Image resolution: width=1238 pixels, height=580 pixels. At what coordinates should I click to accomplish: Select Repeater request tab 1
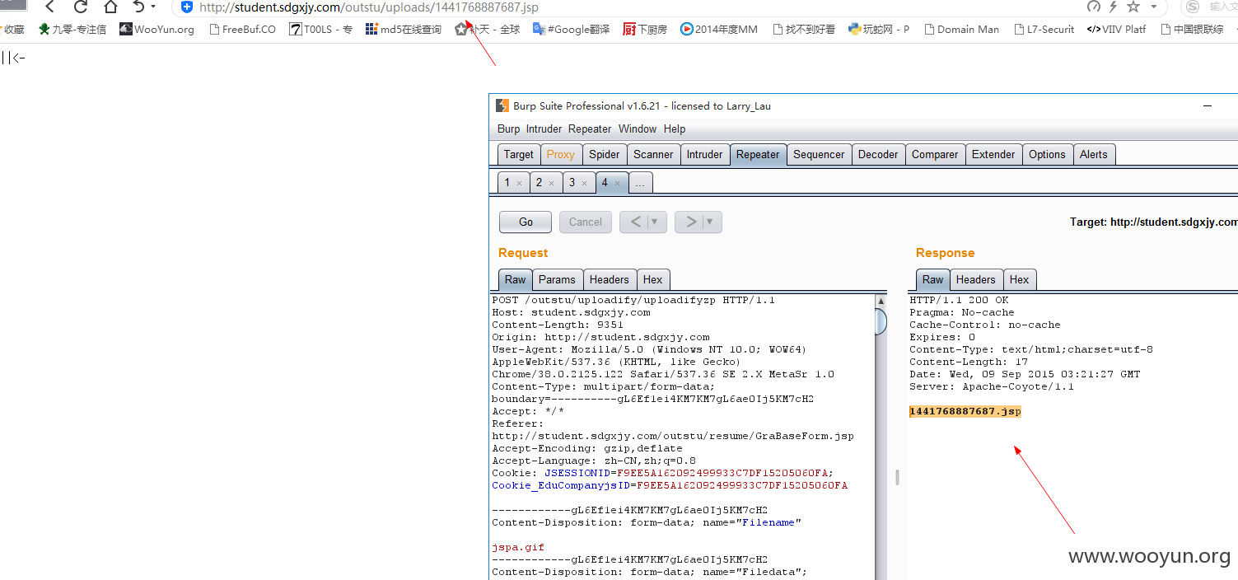(x=507, y=183)
